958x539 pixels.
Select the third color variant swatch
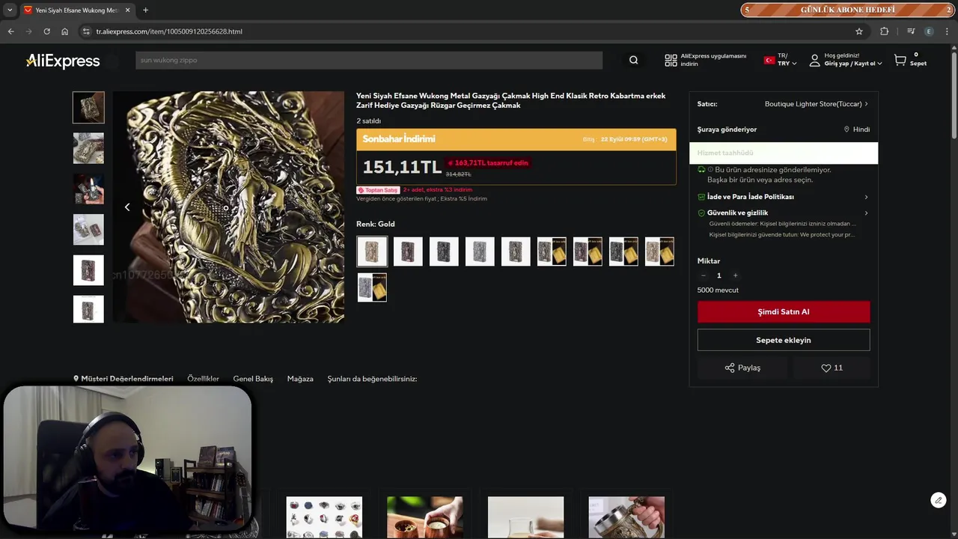444,252
